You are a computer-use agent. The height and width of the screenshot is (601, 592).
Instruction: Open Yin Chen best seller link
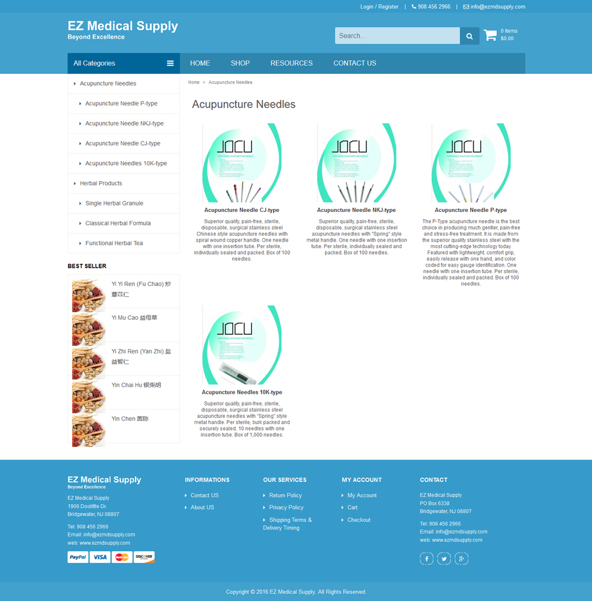tap(130, 419)
